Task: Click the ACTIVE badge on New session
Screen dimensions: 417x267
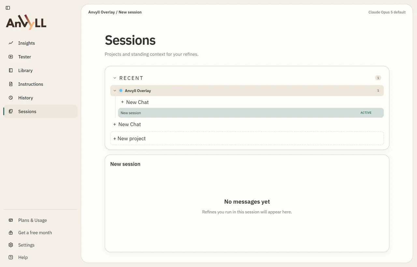Action: pos(366,113)
